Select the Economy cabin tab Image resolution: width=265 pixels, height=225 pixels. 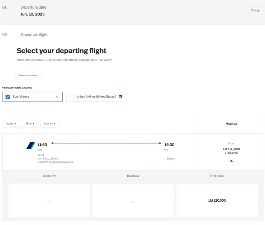pos(49,176)
